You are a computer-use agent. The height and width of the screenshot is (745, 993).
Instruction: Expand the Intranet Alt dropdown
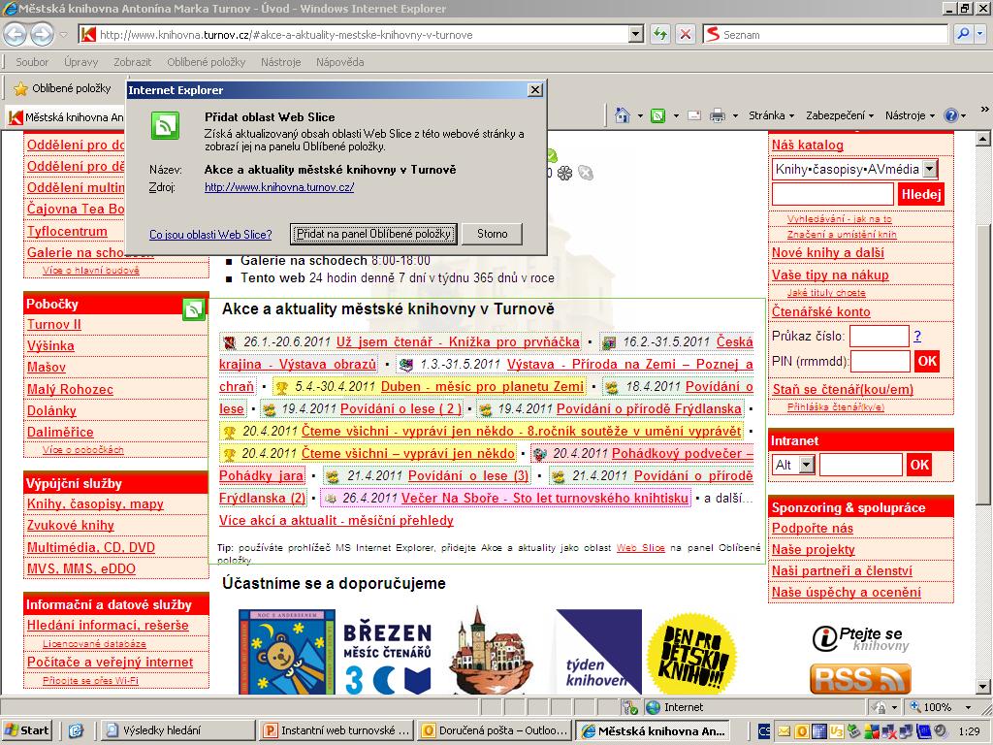(806, 465)
